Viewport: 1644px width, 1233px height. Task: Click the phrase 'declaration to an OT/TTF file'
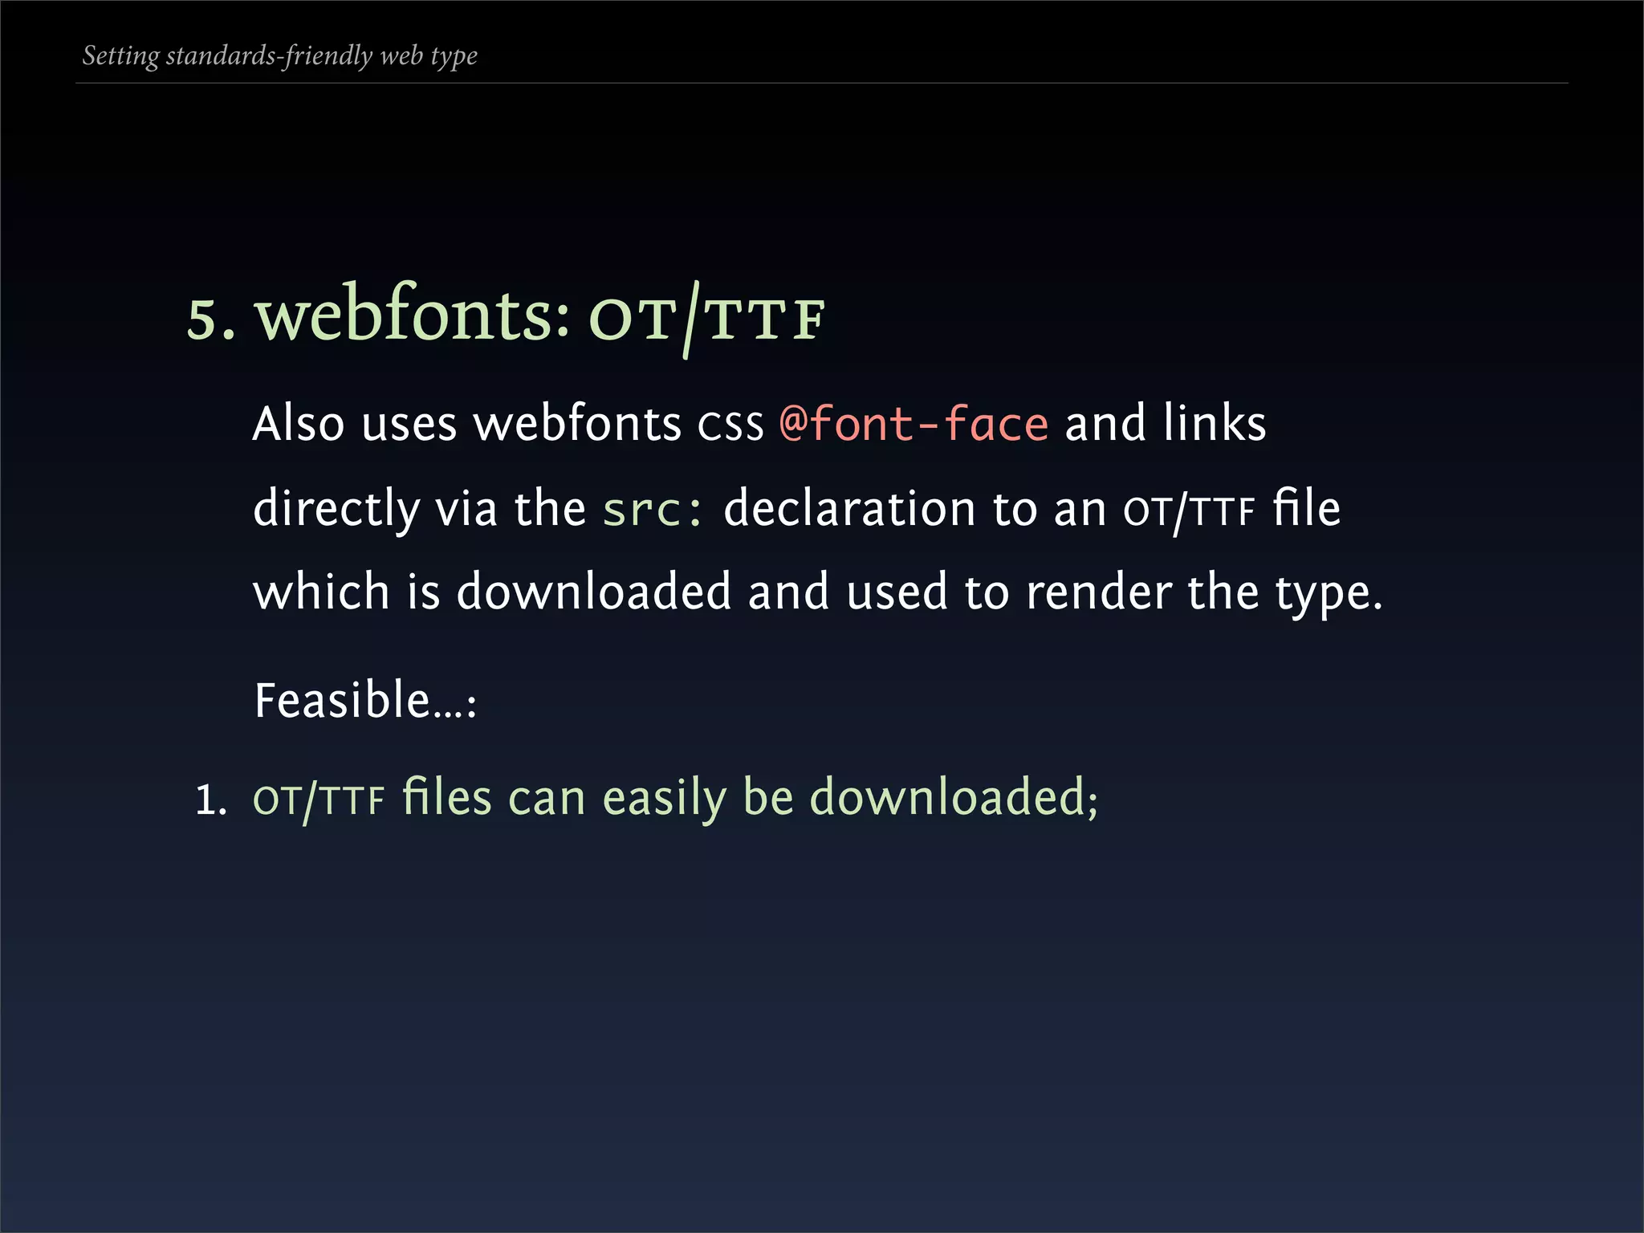(1032, 509)
